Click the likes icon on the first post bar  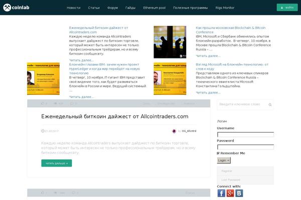point(43,103)
